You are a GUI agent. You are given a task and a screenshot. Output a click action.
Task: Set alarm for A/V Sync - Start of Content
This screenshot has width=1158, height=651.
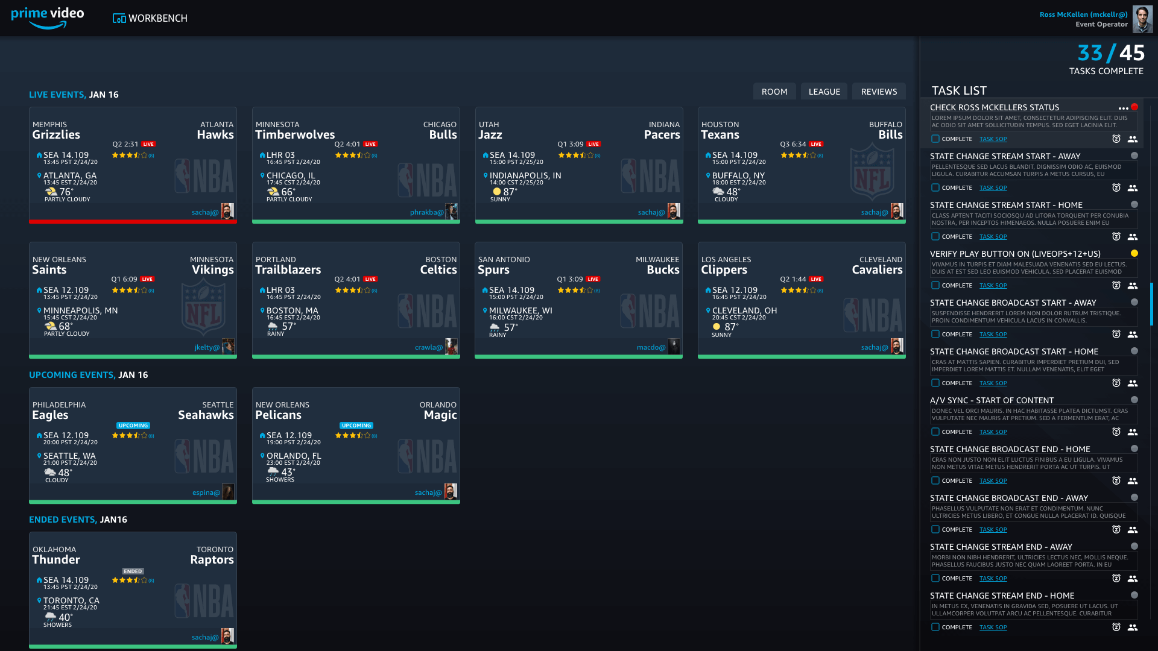click(x=1116, y=432)
